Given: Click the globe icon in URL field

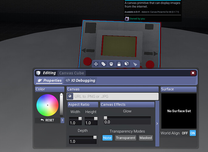Looking at the screenshot, I should [70, 96].
